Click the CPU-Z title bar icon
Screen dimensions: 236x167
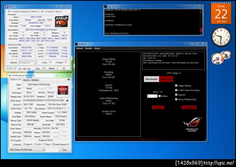pos(6,7)
